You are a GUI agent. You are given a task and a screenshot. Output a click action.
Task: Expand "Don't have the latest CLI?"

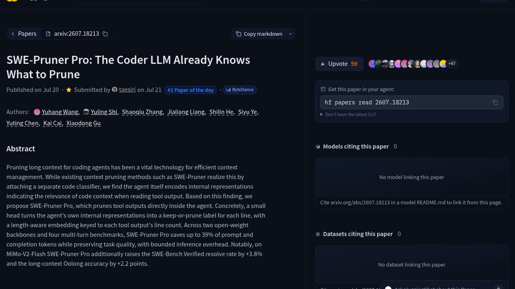coord(348,115)
